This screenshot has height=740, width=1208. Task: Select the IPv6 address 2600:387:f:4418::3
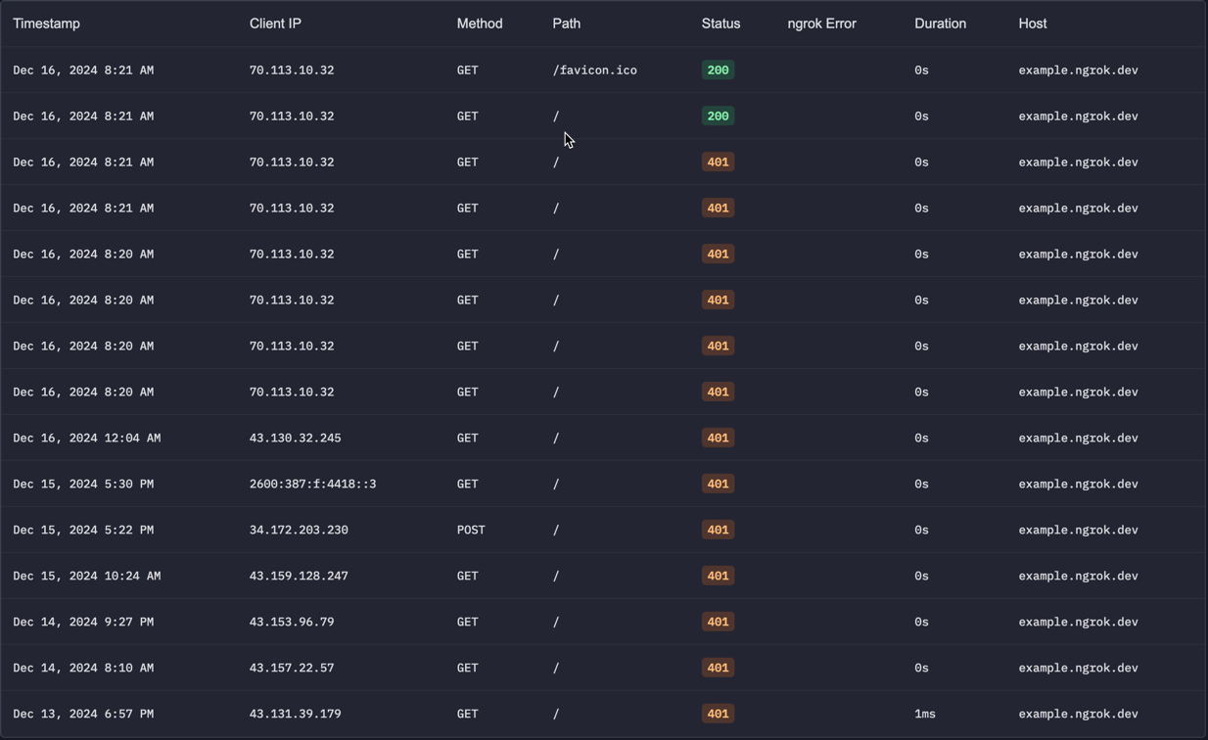tap(312, 485)
